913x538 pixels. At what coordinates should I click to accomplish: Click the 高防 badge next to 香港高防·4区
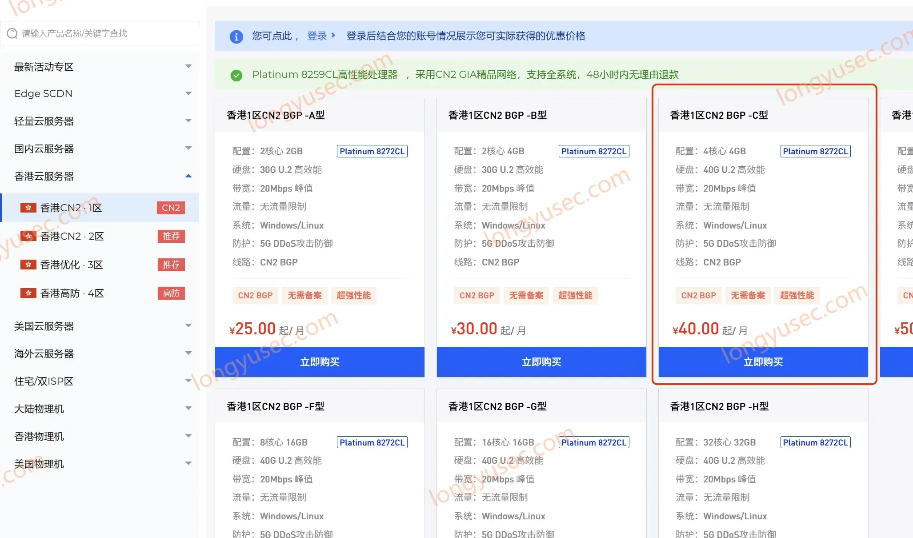coord(171,293)
